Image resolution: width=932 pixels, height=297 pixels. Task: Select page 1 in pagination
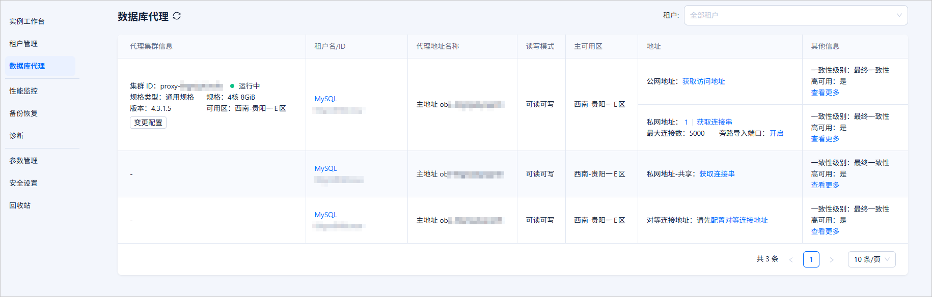(x=811, y=259)
